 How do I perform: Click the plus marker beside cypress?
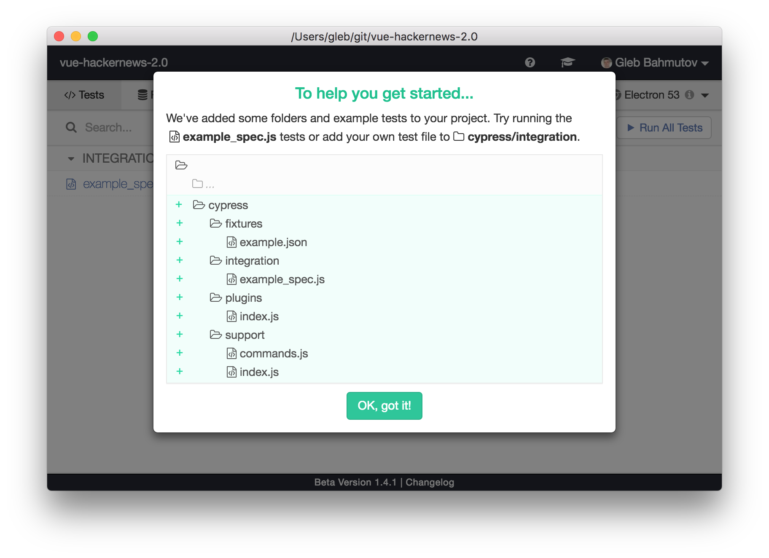(x=179, y=204)
